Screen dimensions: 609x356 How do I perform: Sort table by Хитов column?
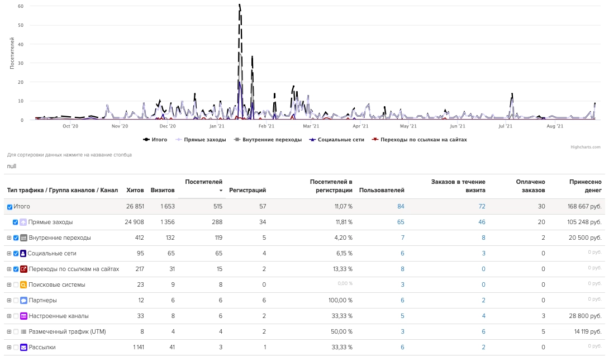tap(135, 190)
